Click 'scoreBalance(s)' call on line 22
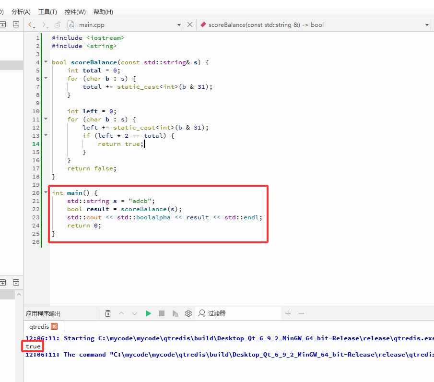This screenshot has width=434, height=382. (x=149, y=209)
